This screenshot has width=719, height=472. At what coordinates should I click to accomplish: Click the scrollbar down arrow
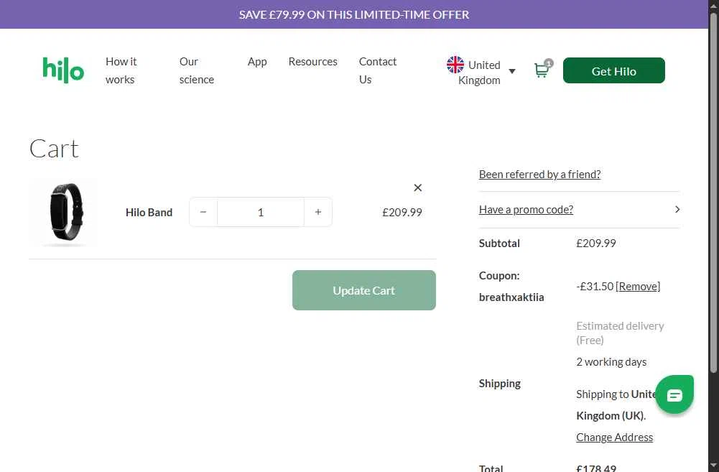click(x=713, y=466)
